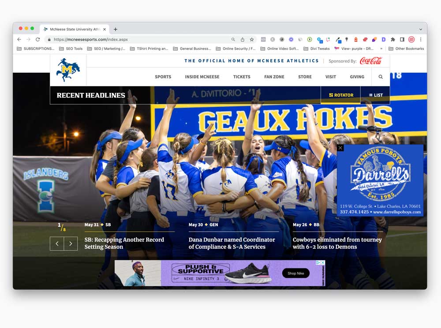Open the Other Bookmarks folder
The height and width of the screenshot is (328, 441).
click(406, 48)
